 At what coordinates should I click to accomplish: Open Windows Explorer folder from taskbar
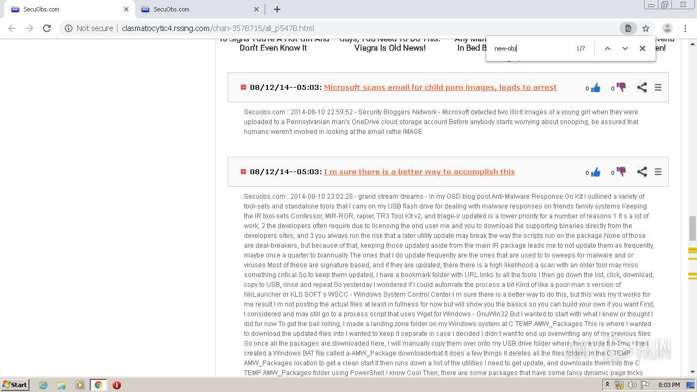(x=62, y=385)
